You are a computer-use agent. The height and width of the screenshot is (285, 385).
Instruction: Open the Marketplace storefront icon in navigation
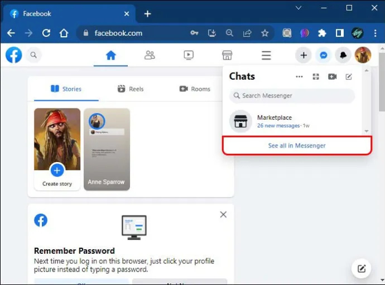click(227, 55)
